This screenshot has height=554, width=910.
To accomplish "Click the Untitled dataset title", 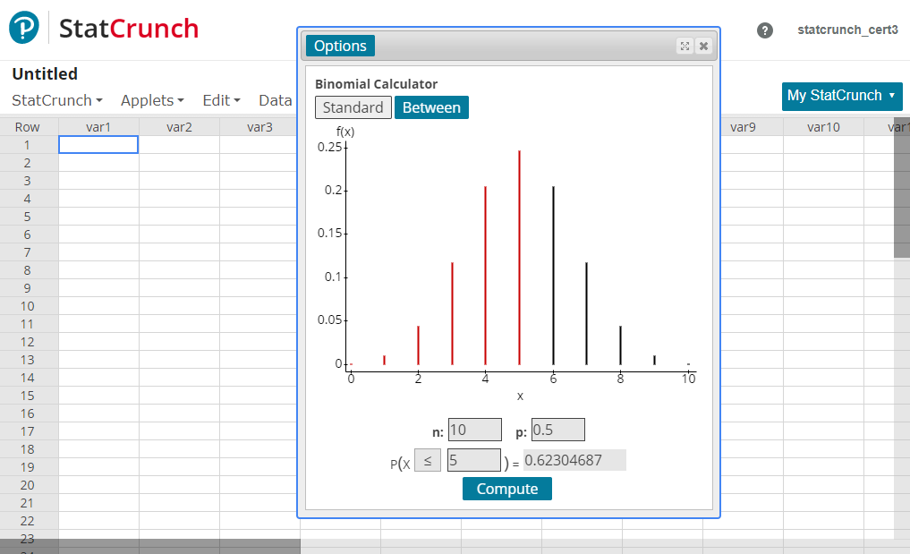I will click(x=45, y=73).
